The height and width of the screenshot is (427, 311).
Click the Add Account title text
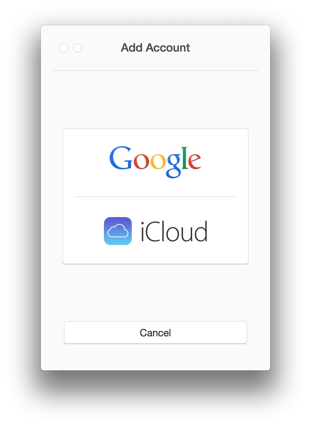pyautogui.click(x=155, y=48)
